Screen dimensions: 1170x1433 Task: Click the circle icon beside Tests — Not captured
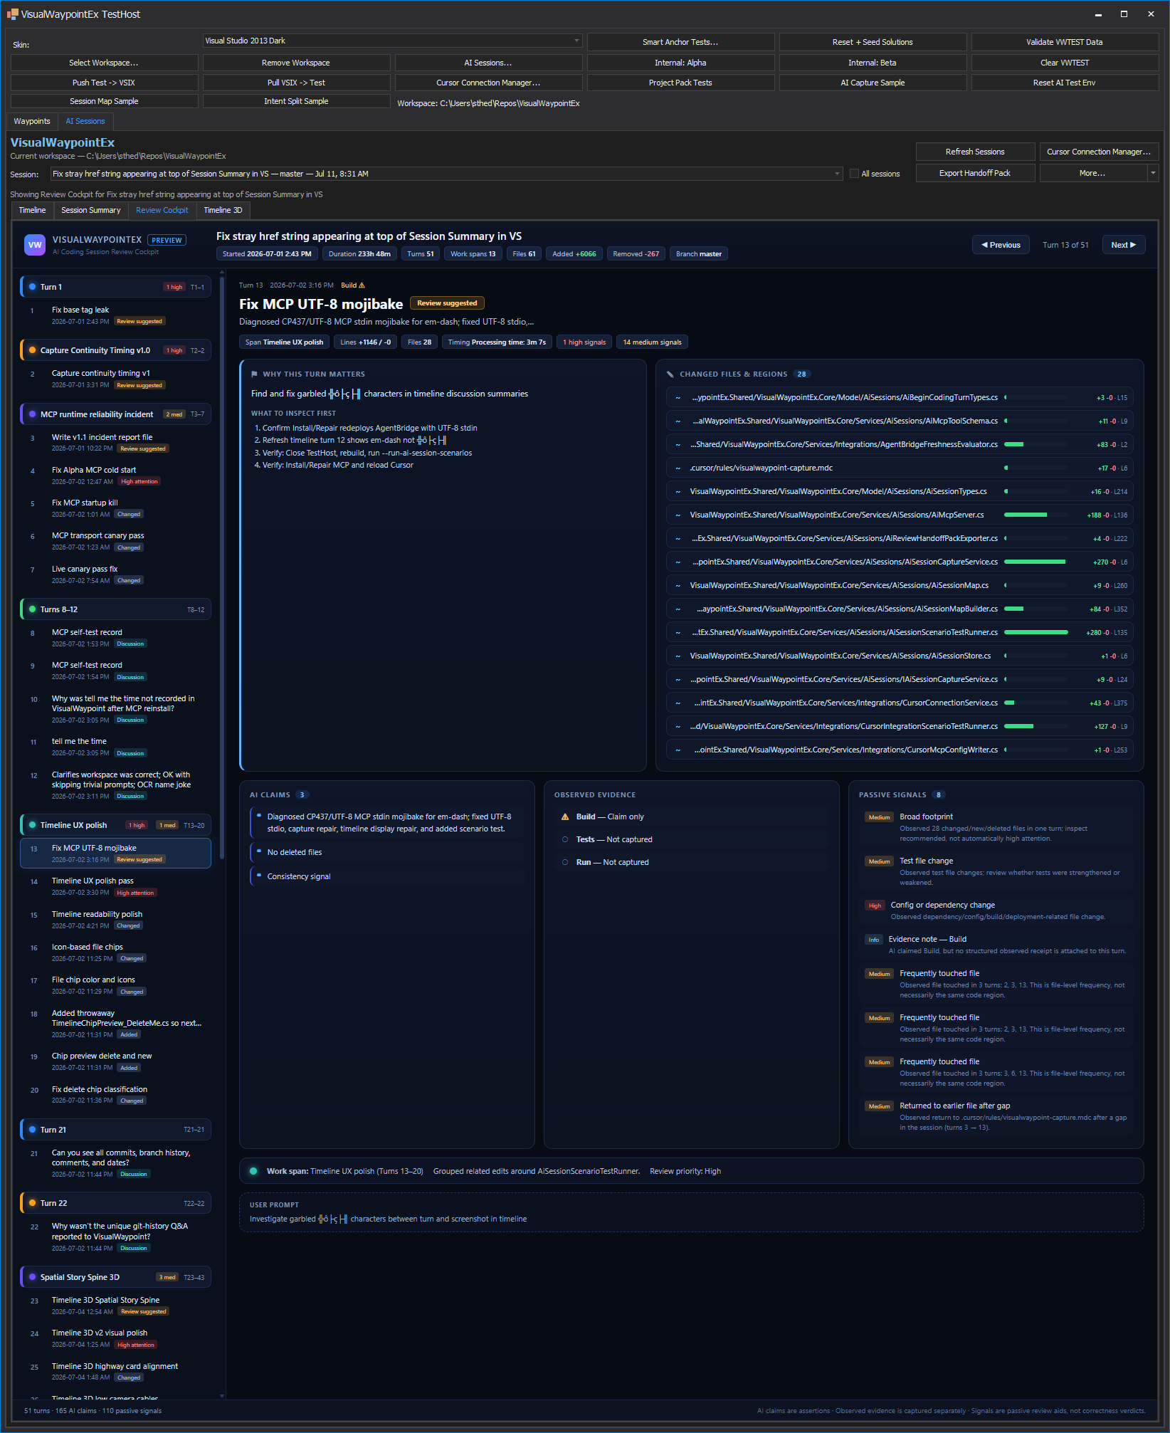565,840
